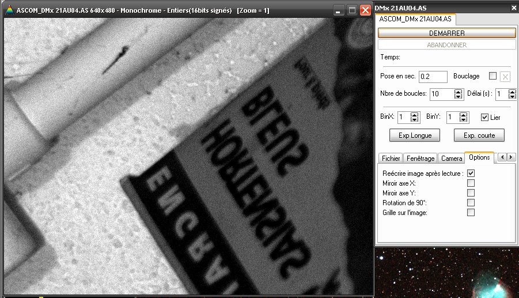This screenshot has width=519, height=298.
Task: Select the Camera tab
Action: tap(452, 158)
